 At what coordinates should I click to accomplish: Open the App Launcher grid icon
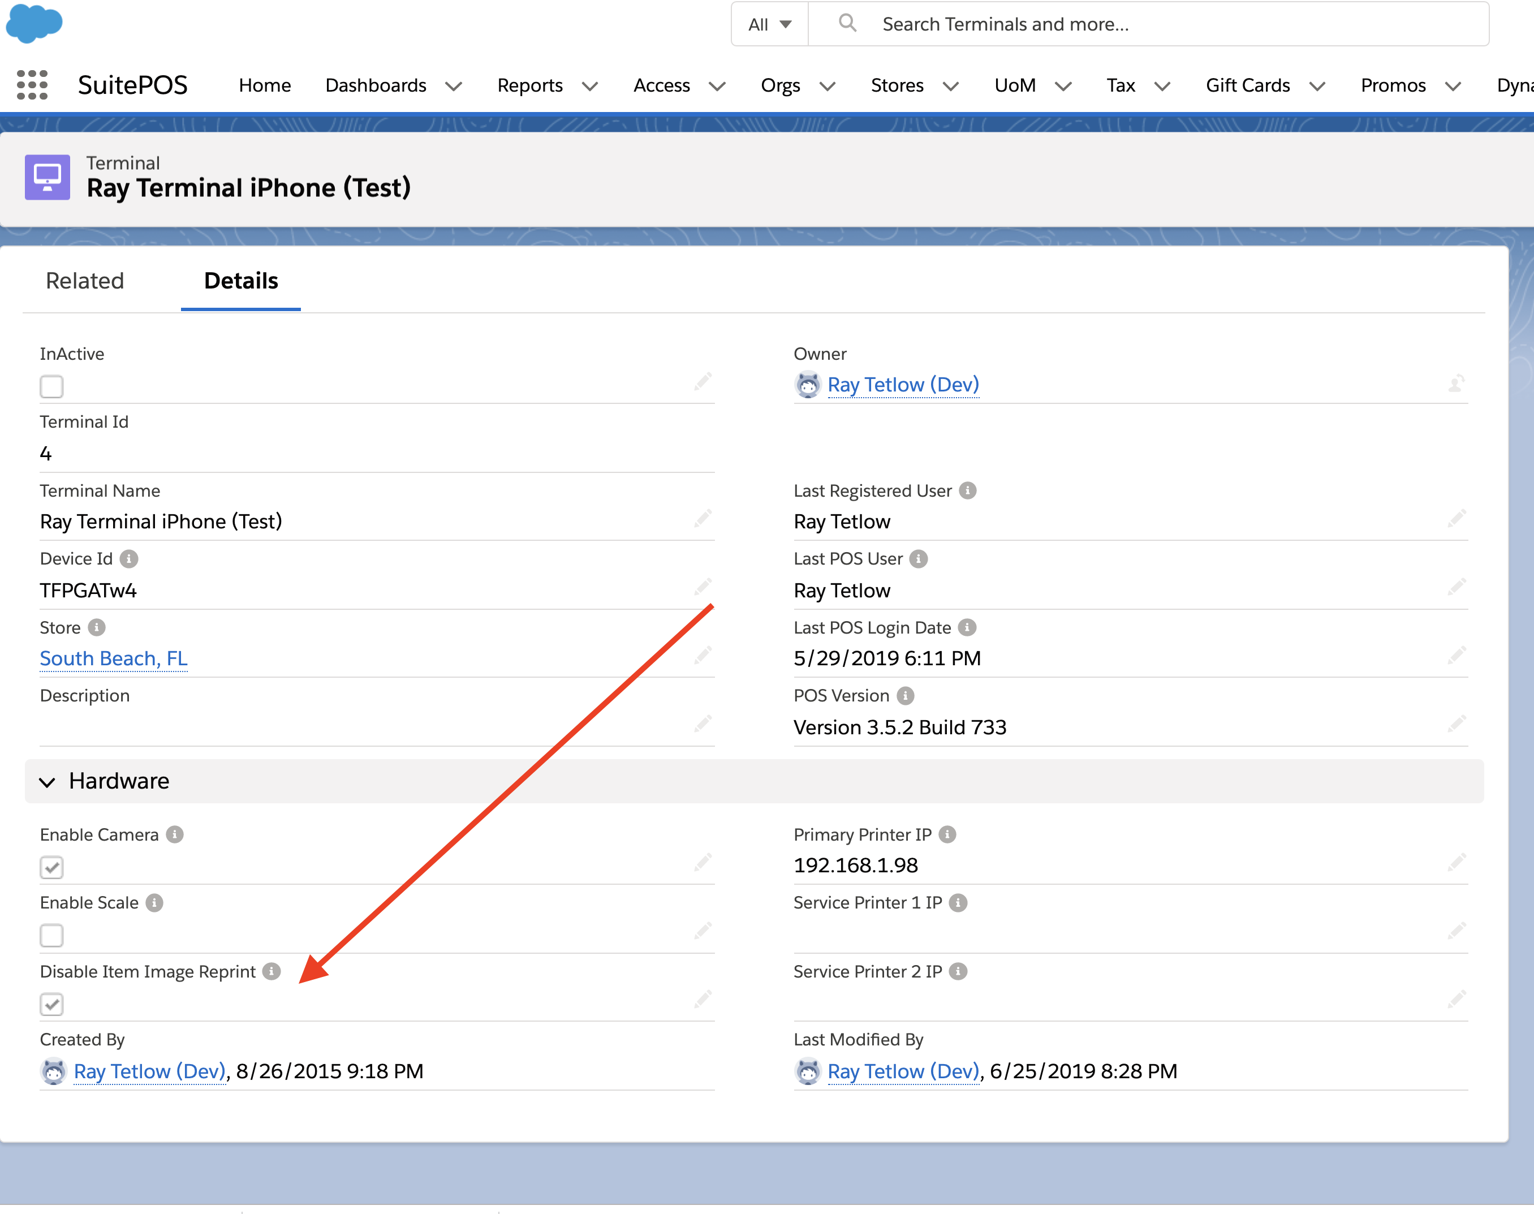point(32,85)
